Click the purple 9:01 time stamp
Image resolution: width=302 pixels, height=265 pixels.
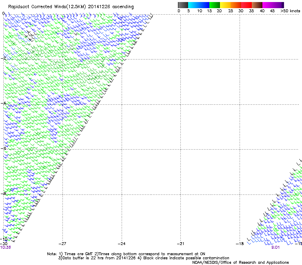(275, 247)
